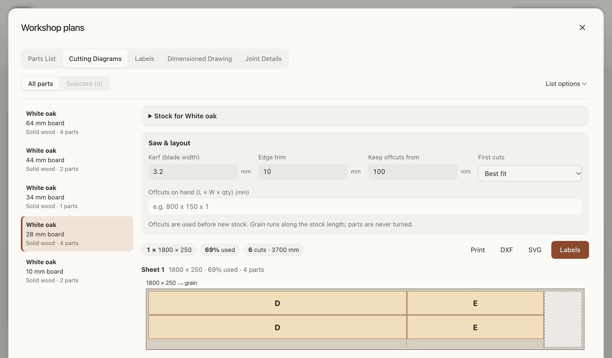The height and width of the screenshot is (358, 612).
Task: Select upper part D in diagram
Action: [x=277, y=303]
